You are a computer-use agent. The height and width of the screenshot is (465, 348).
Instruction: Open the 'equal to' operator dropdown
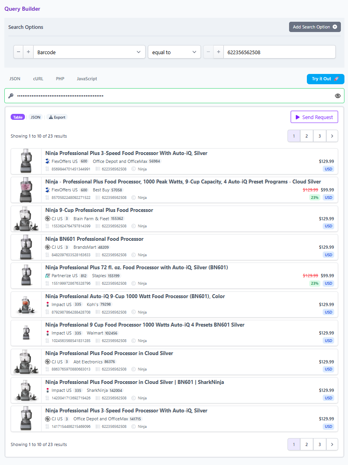174,52
